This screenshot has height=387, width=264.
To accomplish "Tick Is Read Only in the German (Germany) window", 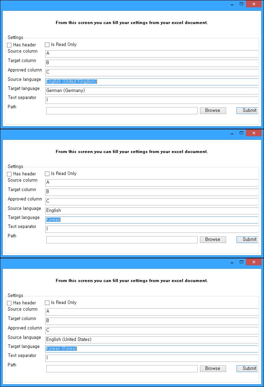I will 47,45.
